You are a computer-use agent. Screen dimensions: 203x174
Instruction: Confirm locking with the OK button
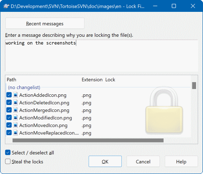tap(105, 161)
